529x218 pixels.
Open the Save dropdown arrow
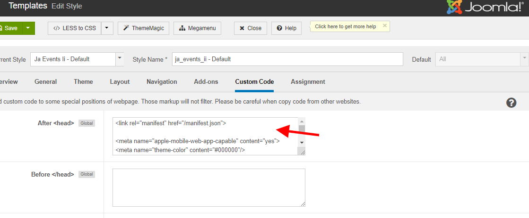click(28, 28)
